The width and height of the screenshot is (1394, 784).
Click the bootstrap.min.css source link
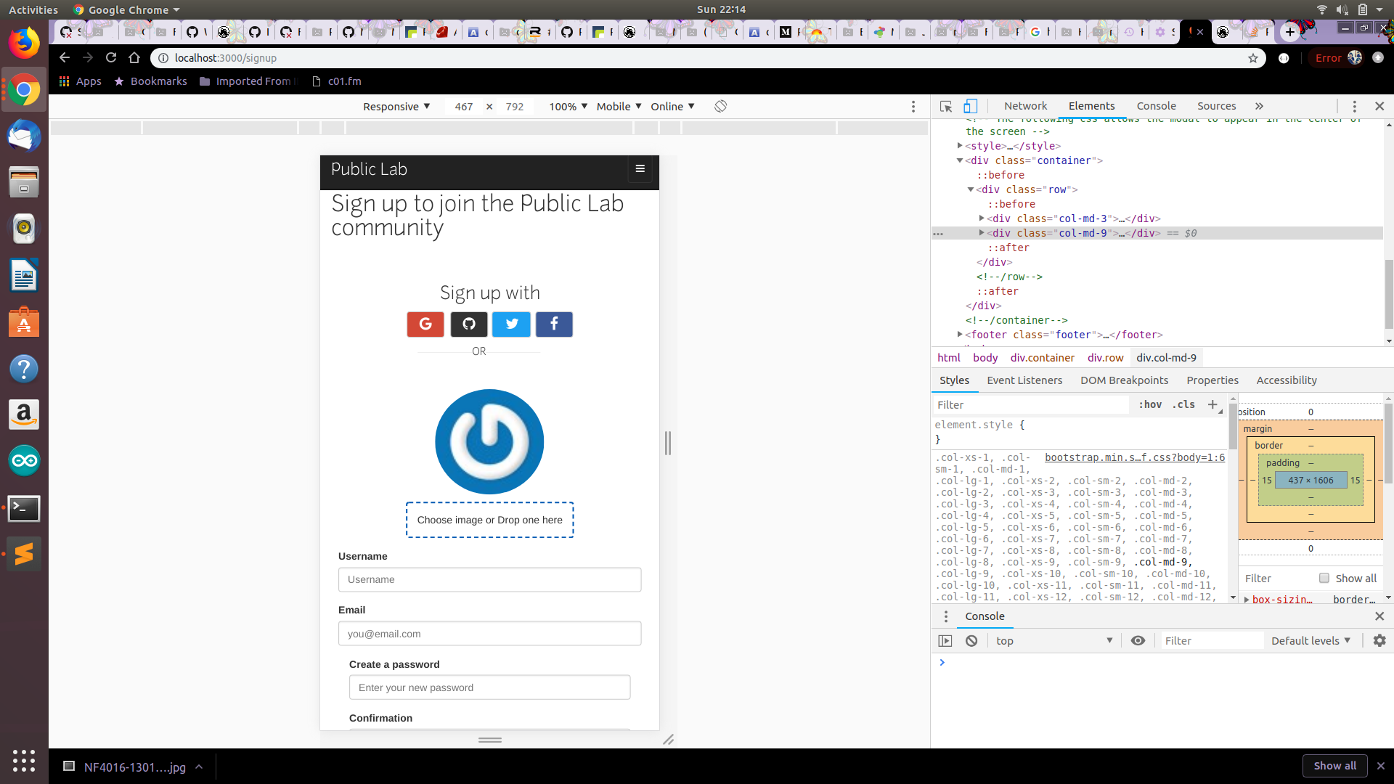tap(1134, 457)
